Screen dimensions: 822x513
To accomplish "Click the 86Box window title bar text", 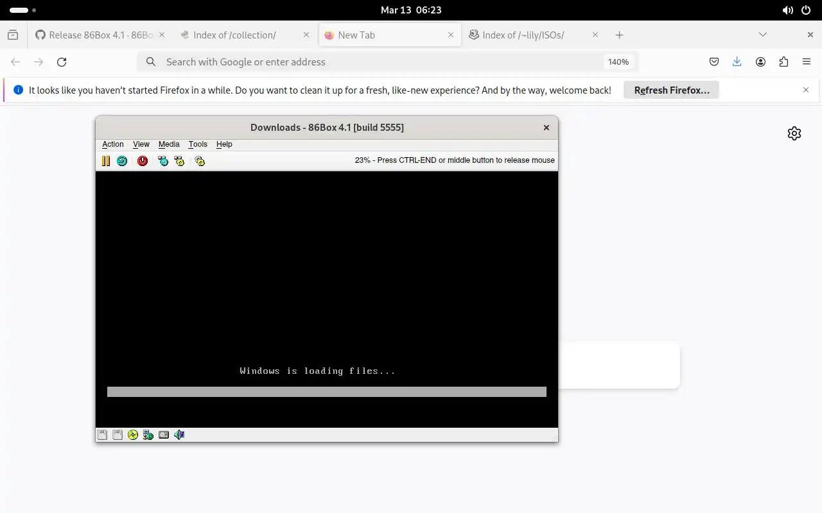I will click(x=327, y=128).
